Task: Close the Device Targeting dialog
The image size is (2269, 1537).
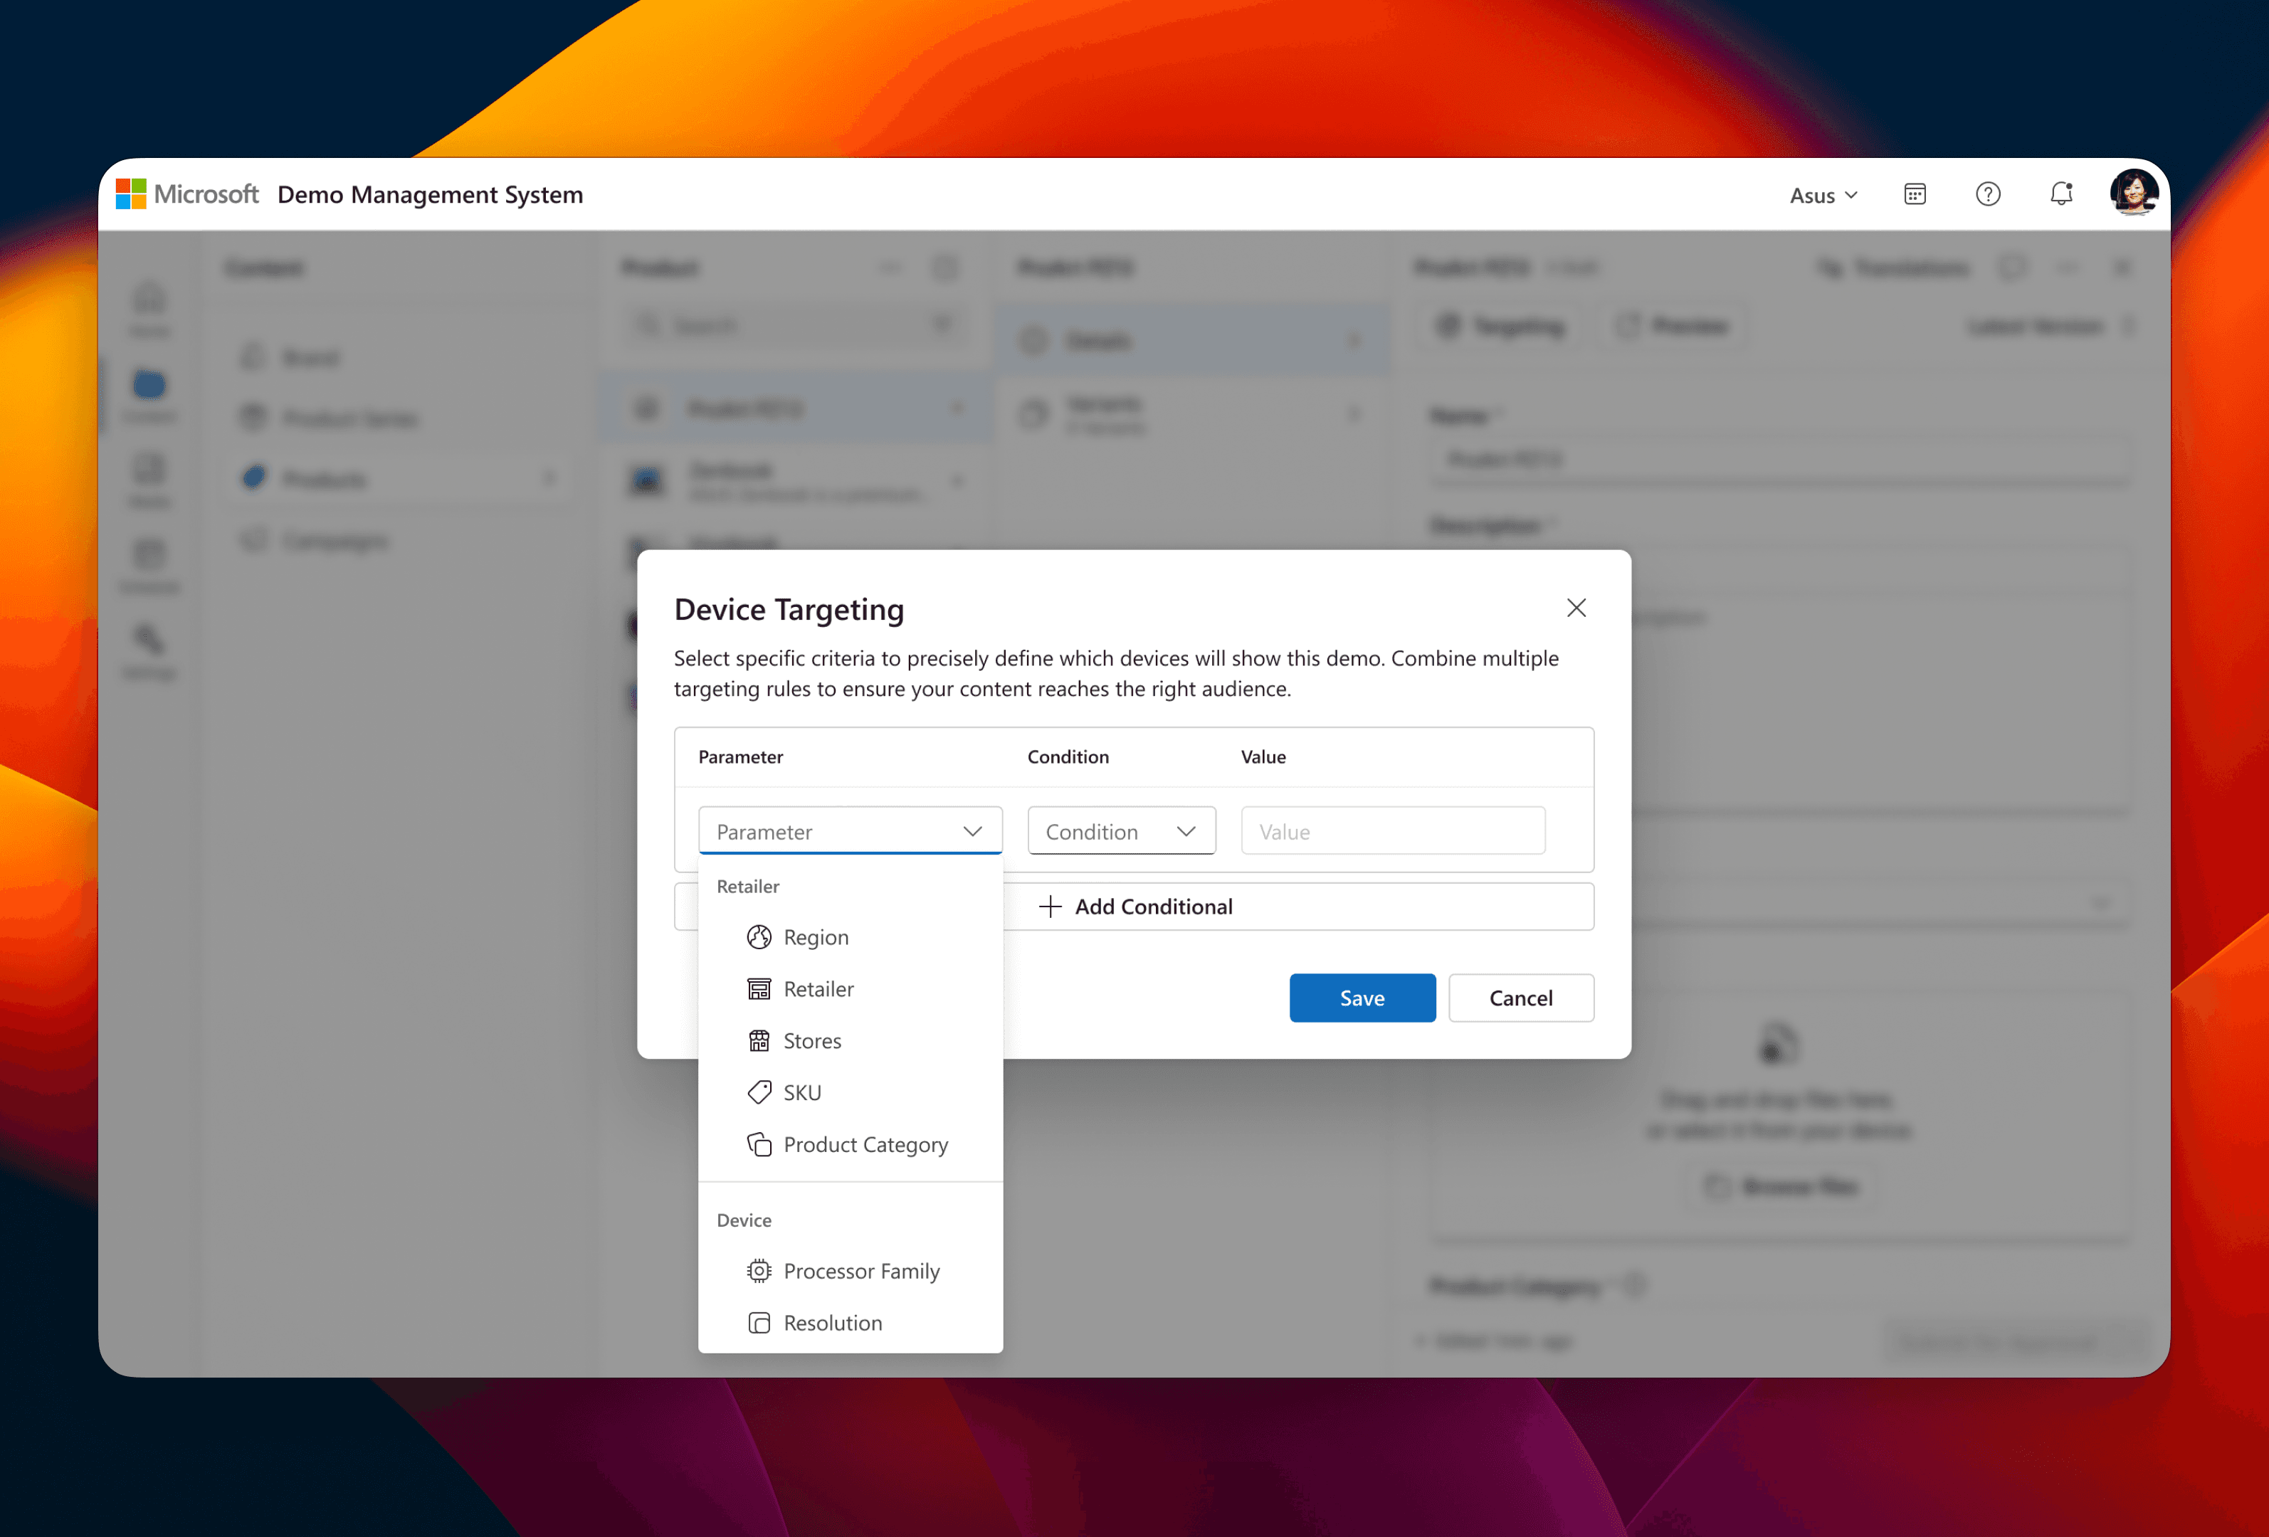Action: [1576, 608]
